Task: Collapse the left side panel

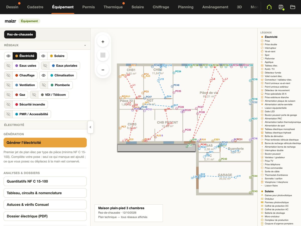Action: point(90,127)
